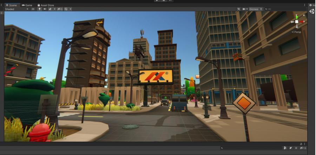The height and width of the screenshot is (155, 316).
Task: Click the gray left cone of the gizmo
Action: click(x=292, y=22)
